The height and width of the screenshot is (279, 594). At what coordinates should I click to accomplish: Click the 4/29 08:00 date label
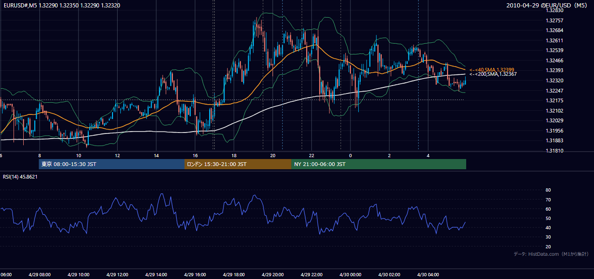39,275
